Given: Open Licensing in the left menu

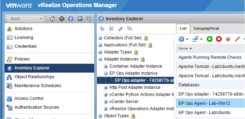Looking at the screenshot, I should pyautogui.click(x=24, y=37).
